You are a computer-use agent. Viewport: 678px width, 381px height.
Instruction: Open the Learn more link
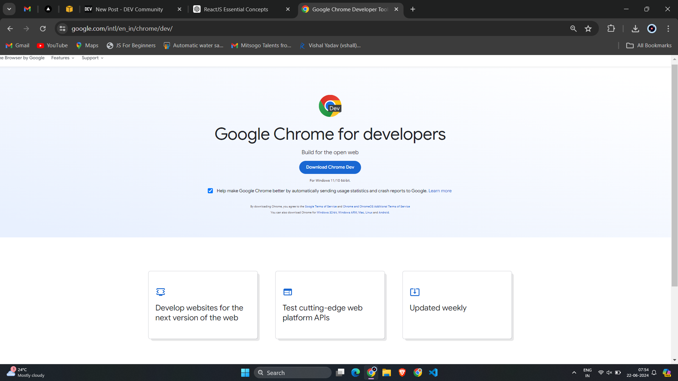click(x=440, y=190)
